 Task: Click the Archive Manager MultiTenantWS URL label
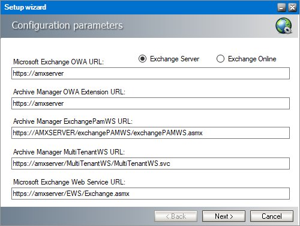pos(69,152)
